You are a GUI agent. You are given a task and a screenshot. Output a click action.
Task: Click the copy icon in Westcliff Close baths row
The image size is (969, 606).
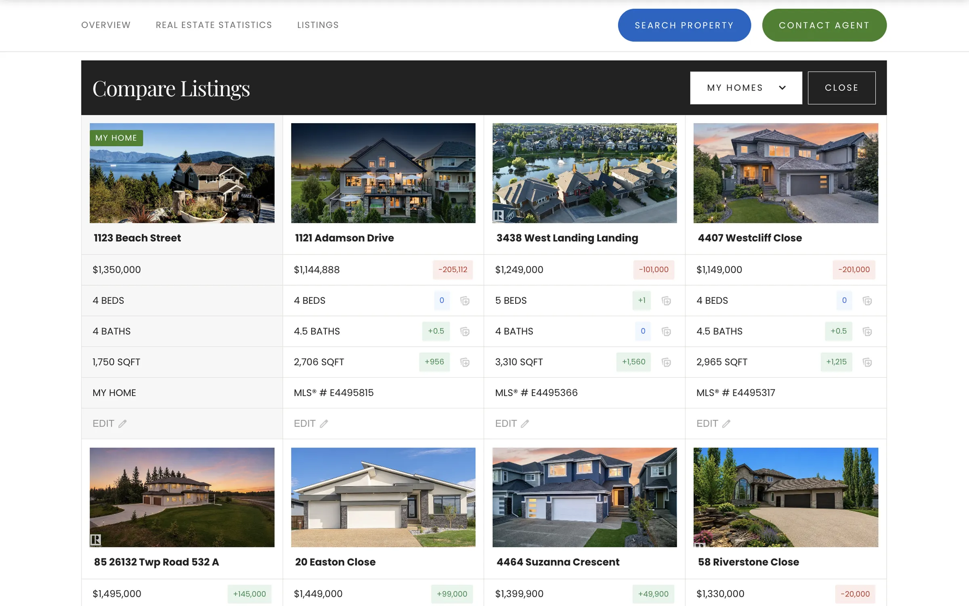click(x=867, y=331)
